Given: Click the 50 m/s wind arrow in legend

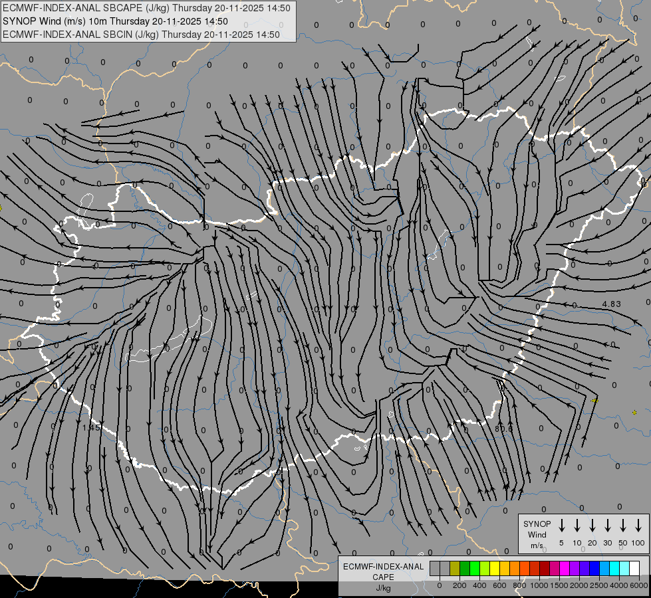Looking at the screenshot, I should click(623, 525).
